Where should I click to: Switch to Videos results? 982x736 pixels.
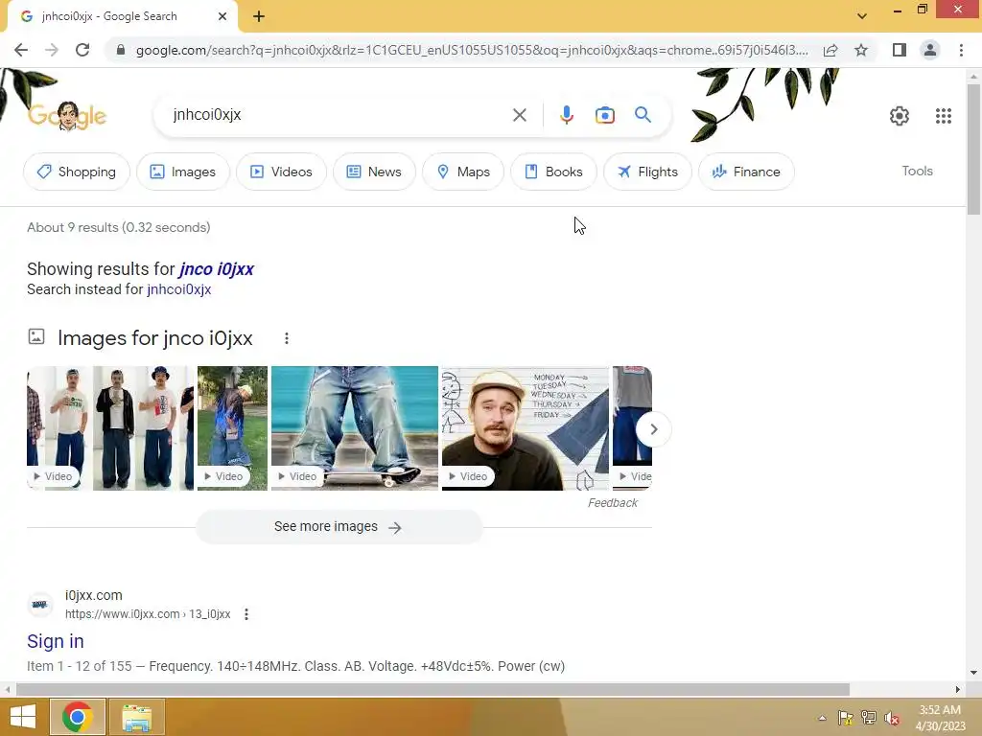[x=281, y=172]
